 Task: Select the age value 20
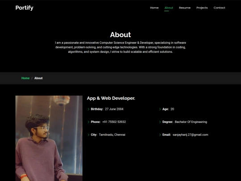(172, 109)
